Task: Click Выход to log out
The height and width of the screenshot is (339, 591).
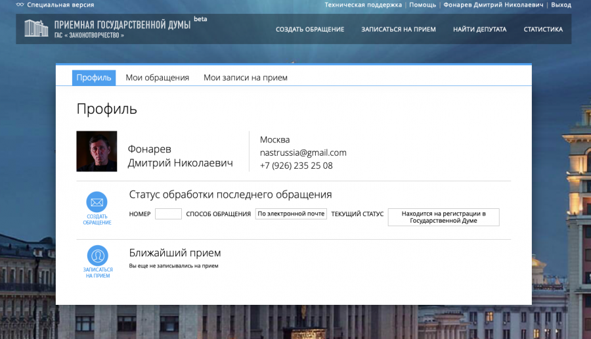Action: click(561, 5)
